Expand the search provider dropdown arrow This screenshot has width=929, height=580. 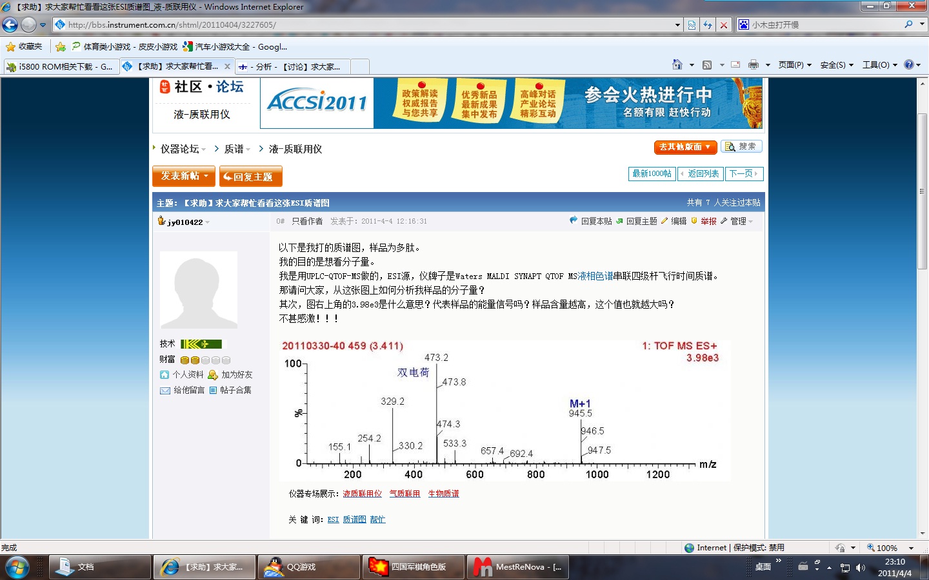922,24
